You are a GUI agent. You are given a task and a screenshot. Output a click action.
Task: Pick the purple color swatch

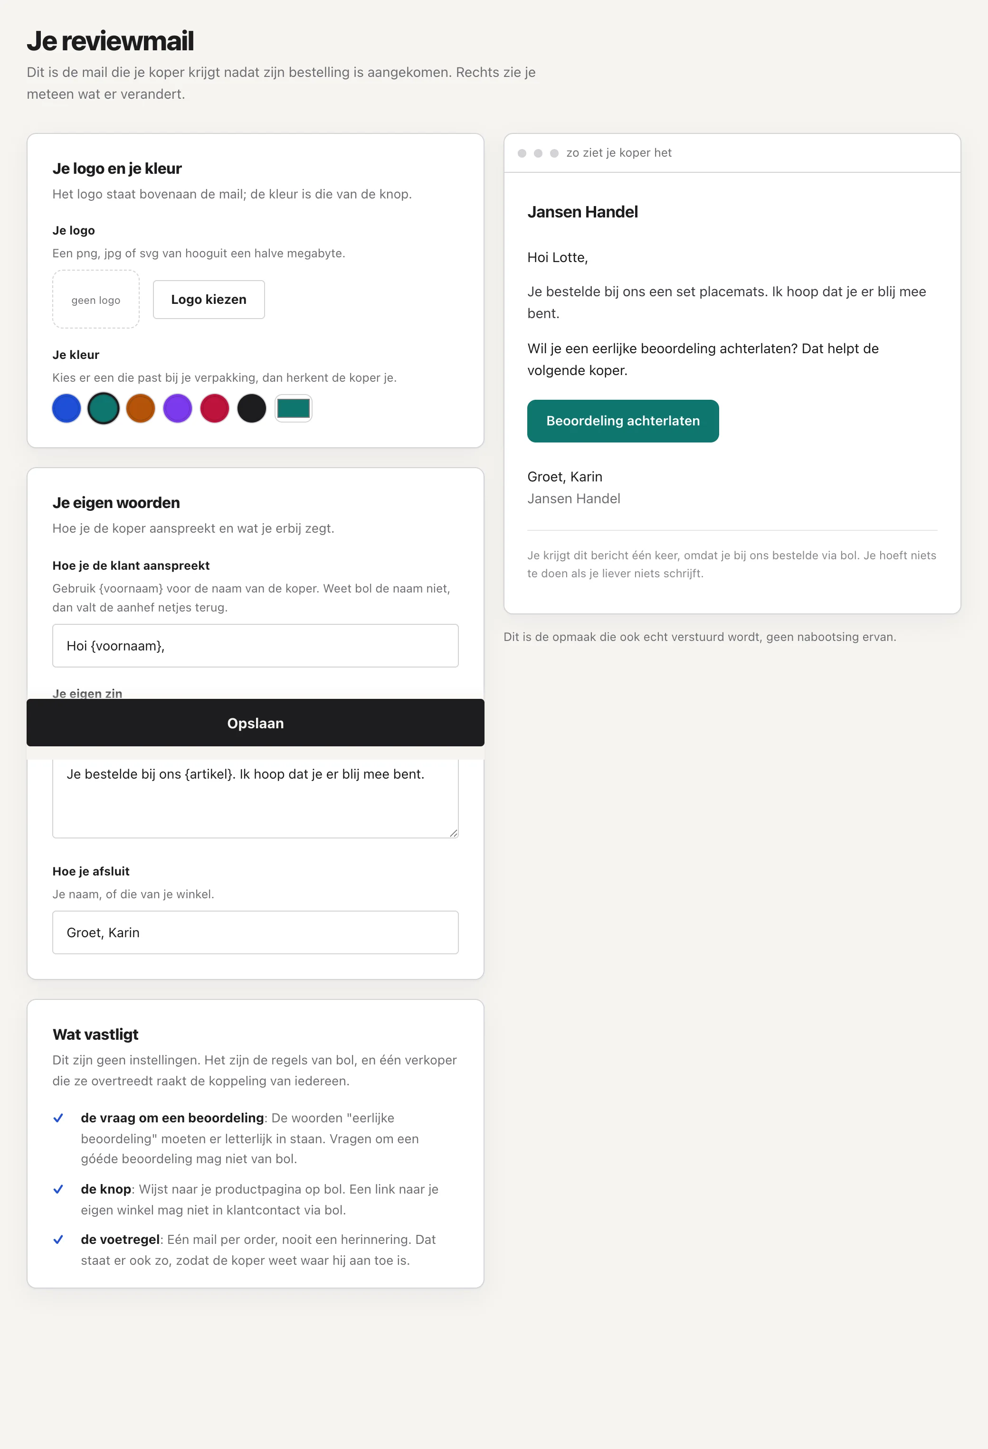[178, 408]
